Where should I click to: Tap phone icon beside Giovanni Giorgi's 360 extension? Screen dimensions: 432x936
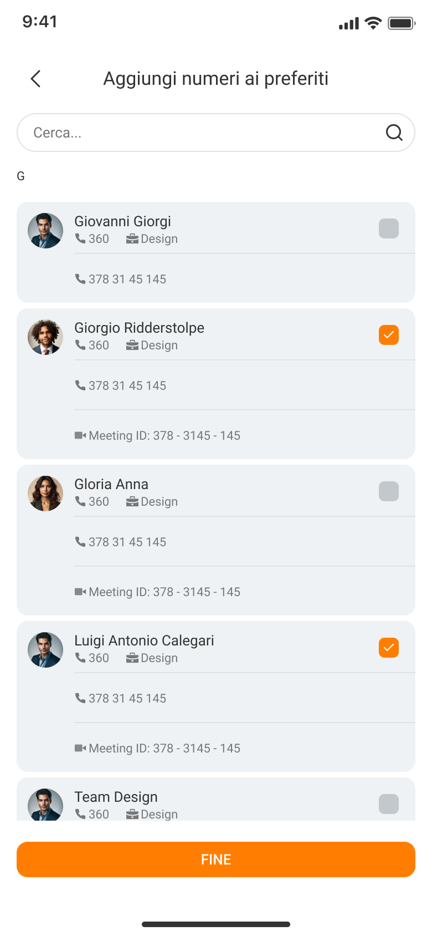80,238
